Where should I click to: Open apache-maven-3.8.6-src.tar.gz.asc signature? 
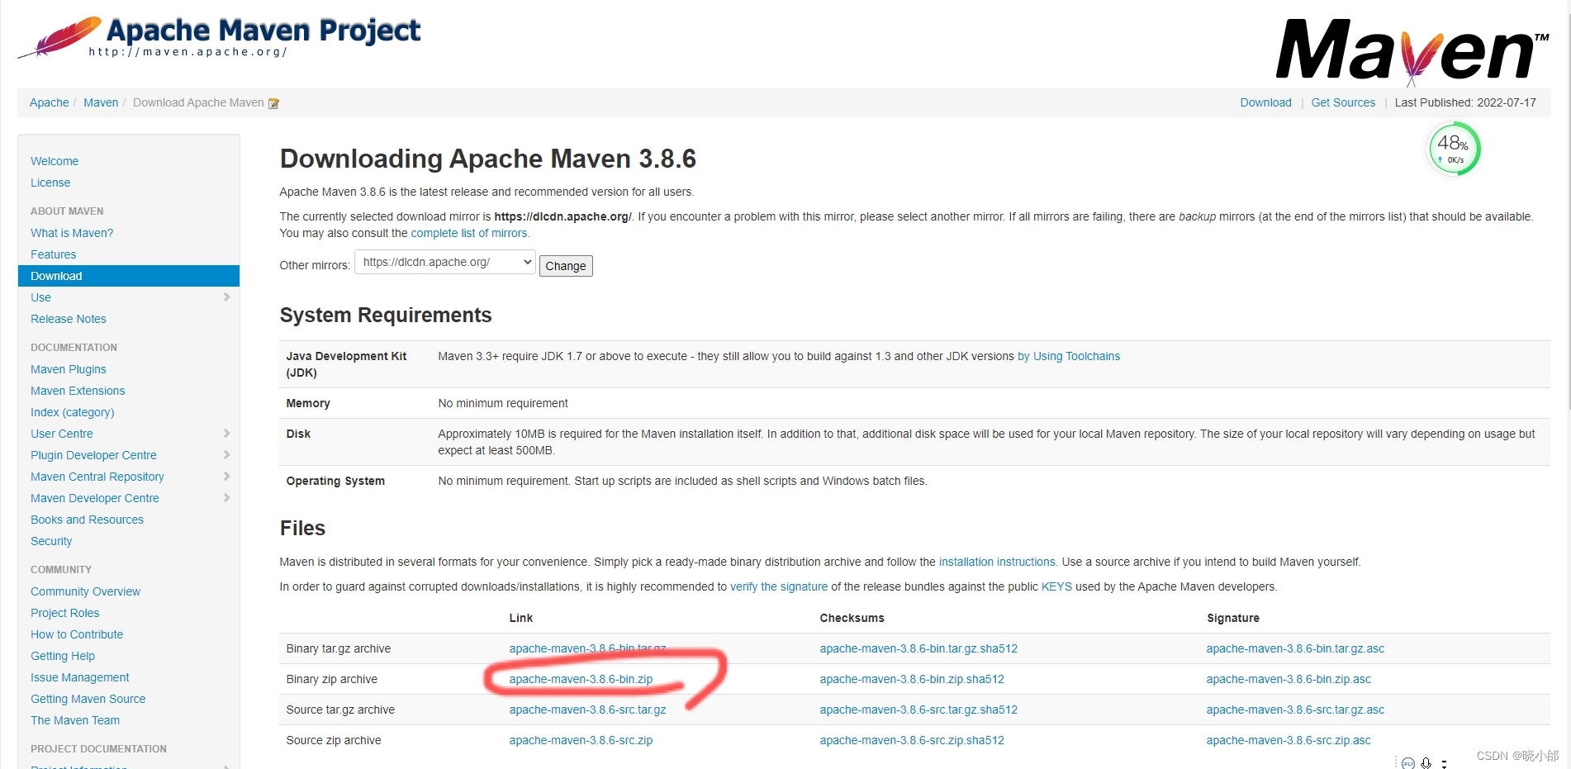[x=1295, y=710]
